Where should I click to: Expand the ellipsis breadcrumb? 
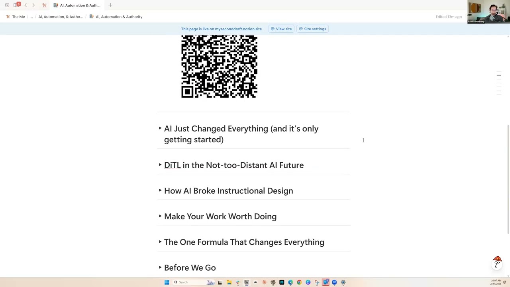click(31, 17)
